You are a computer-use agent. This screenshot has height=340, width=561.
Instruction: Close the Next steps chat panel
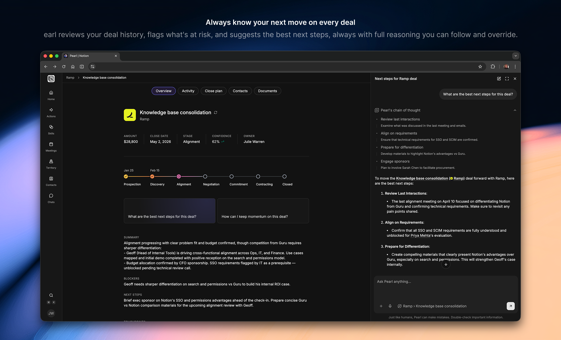click(x=515, y=79)
